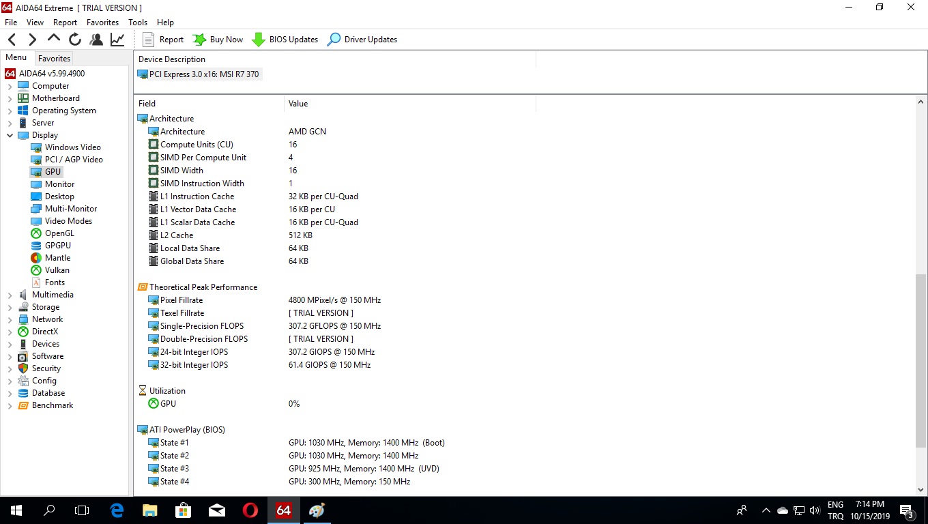Expand the Storage tree node

pos(10,307)
